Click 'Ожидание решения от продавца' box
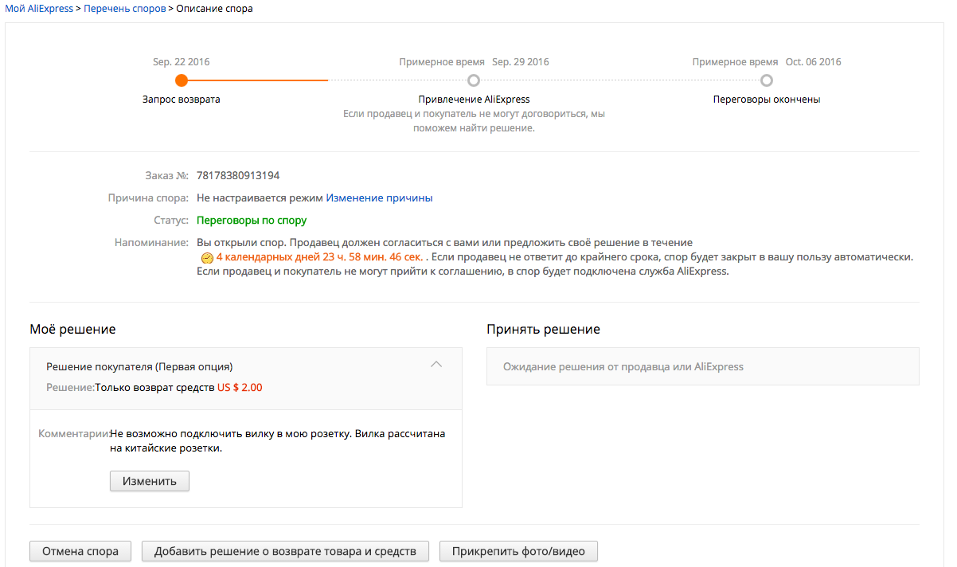 tap(703, 366)
